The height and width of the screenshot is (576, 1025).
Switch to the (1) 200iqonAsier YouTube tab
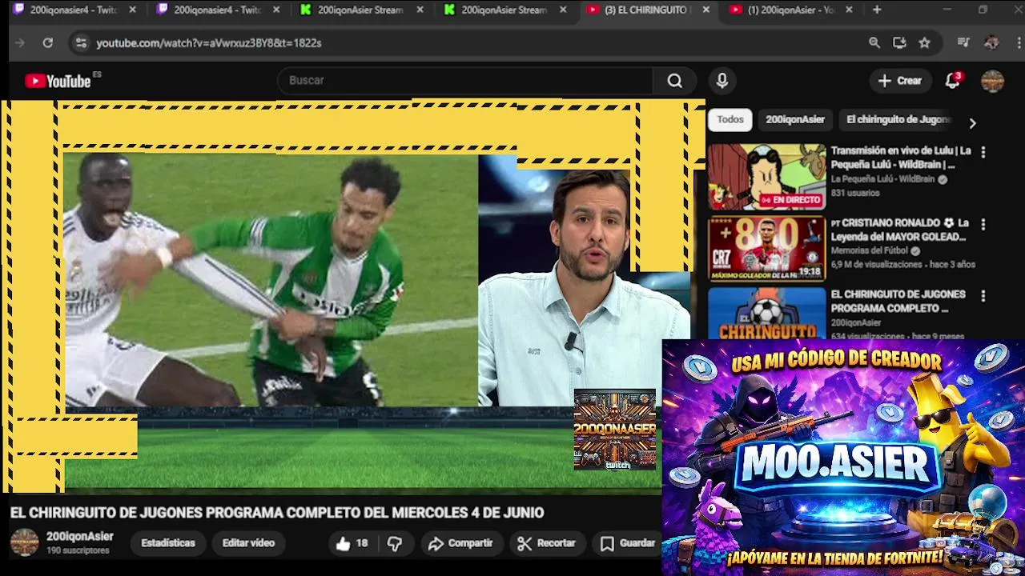tap(790, 10)
